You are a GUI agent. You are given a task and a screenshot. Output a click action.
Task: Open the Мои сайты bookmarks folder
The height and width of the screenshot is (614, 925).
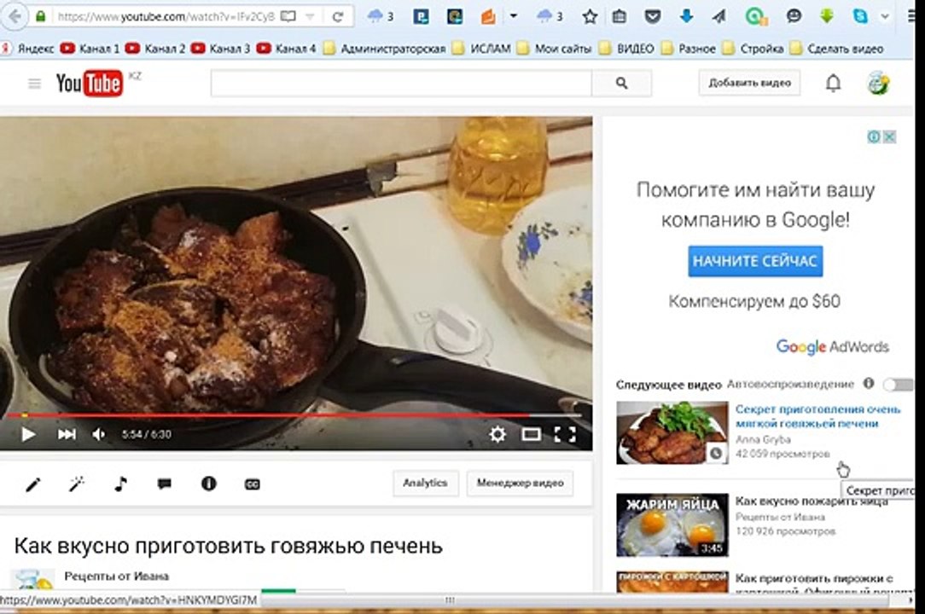pos(555,49)
